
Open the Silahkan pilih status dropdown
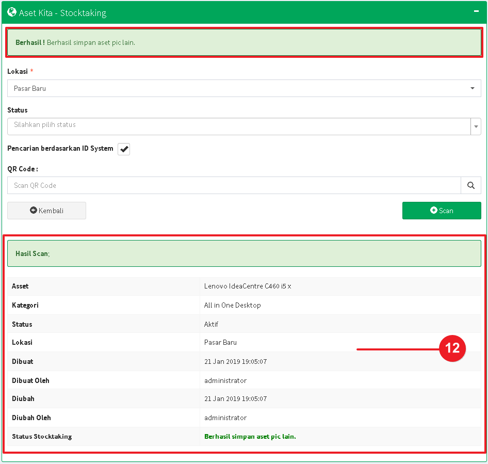coord(237,126)
